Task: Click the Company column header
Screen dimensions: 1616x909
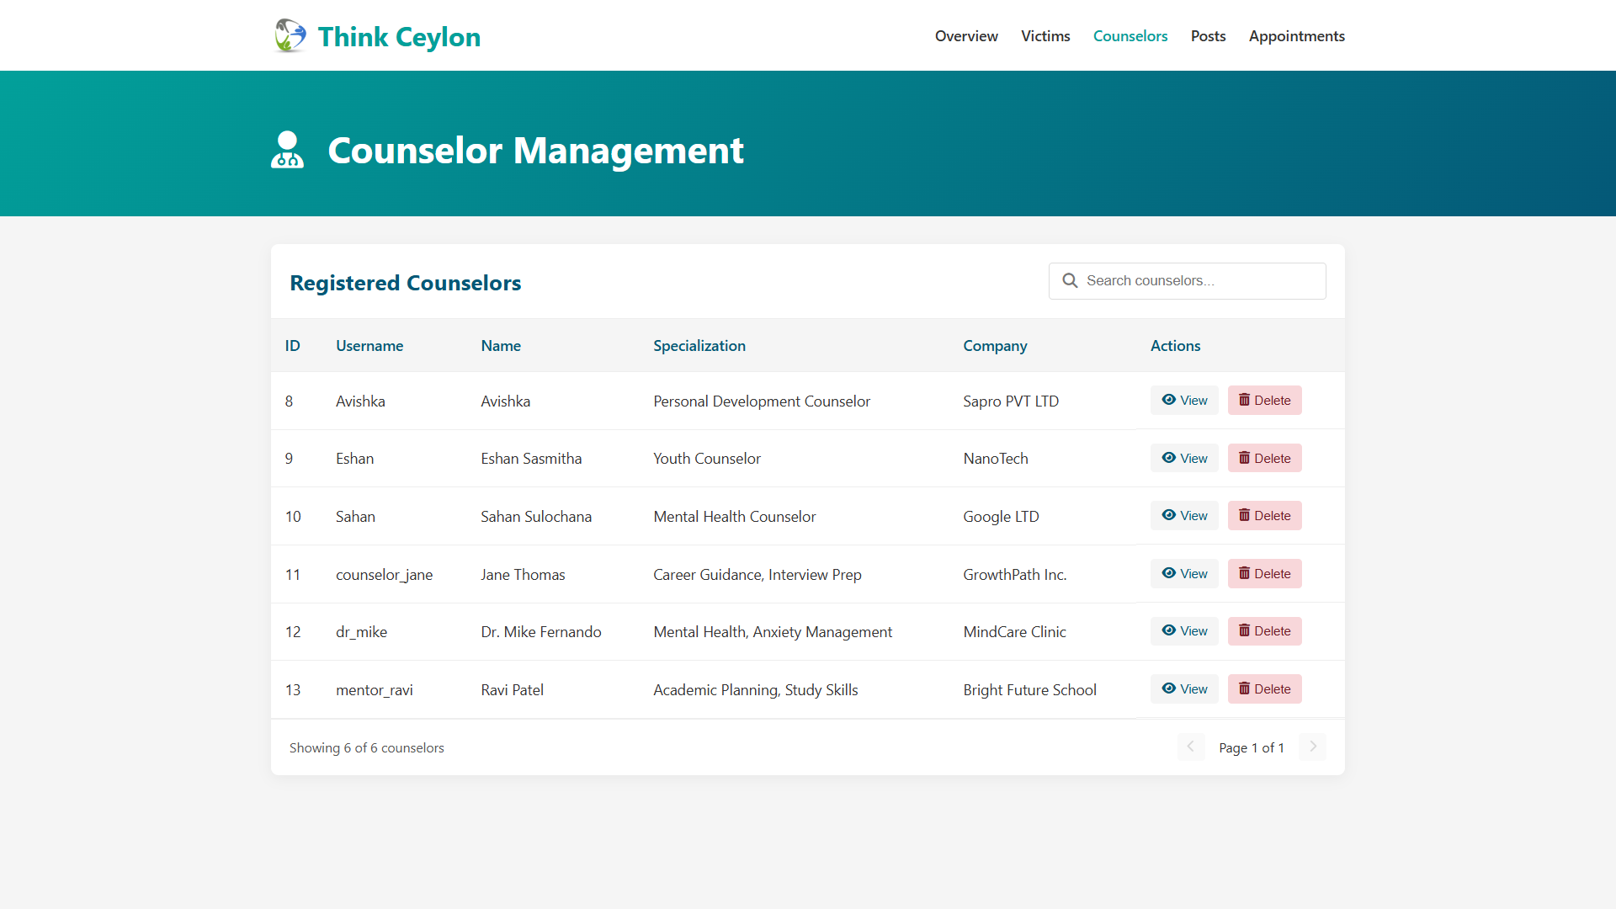Action: tap(995, 346)
